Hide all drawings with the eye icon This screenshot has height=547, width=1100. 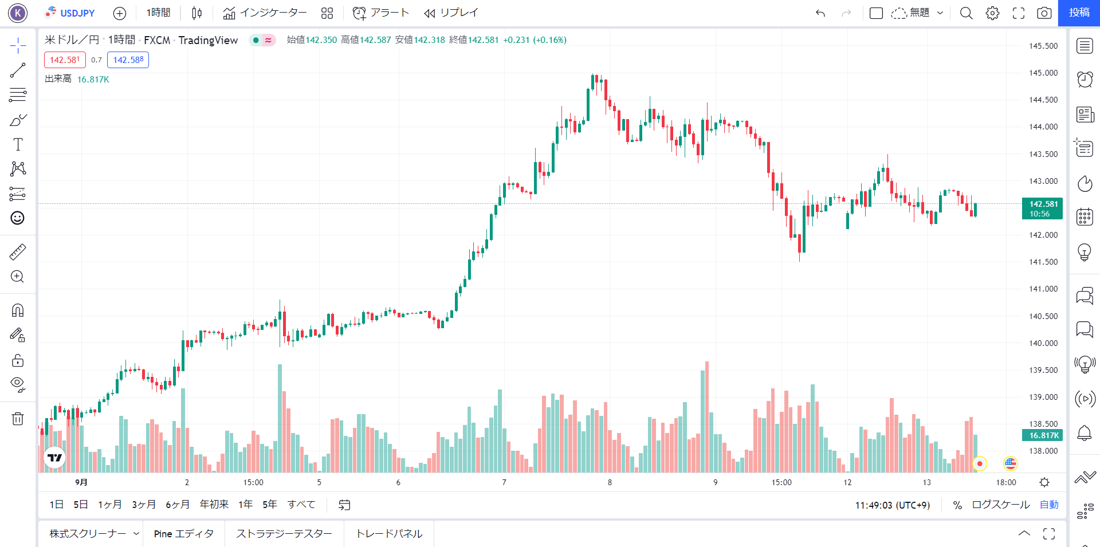(x=18, y=384)
